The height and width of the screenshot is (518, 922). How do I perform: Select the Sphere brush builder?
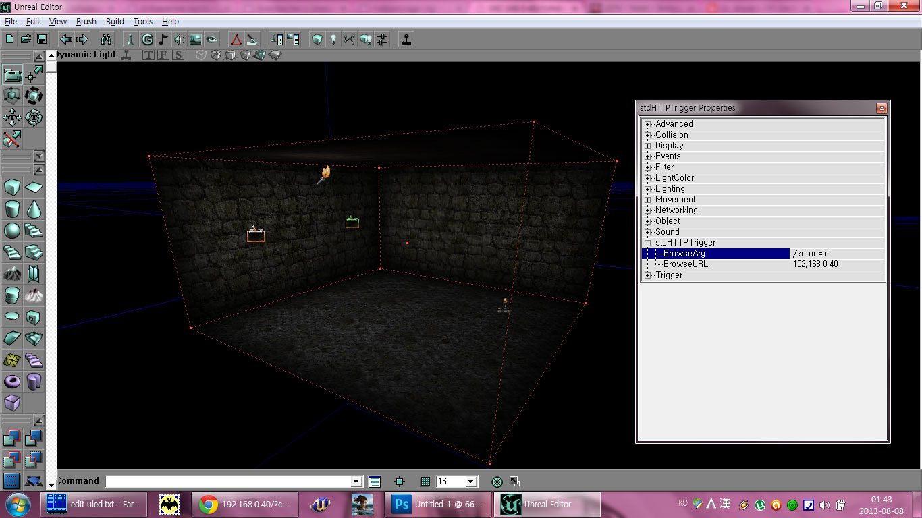12,230
